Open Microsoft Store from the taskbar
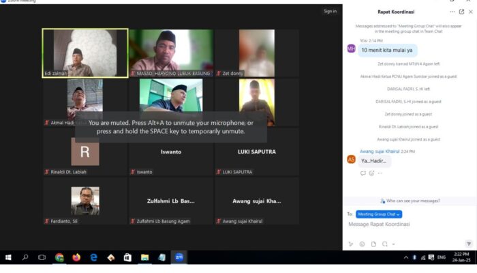477x273 pixels. click(128, 257)
